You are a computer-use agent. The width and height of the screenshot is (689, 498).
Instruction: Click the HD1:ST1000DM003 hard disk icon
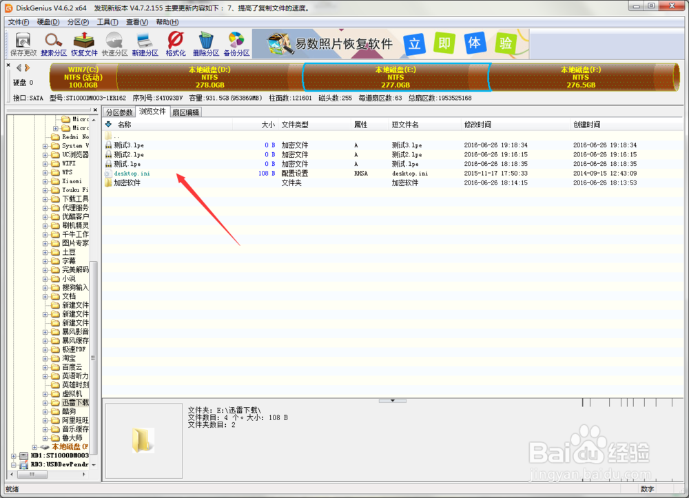(x=23, y=455)
